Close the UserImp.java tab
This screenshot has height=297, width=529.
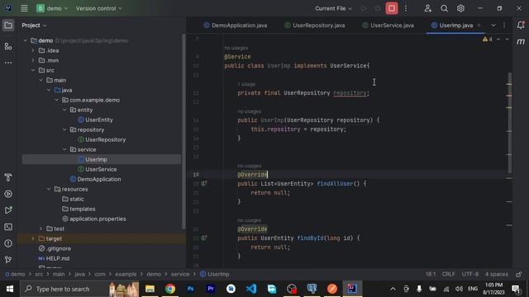tap(479, 26)
